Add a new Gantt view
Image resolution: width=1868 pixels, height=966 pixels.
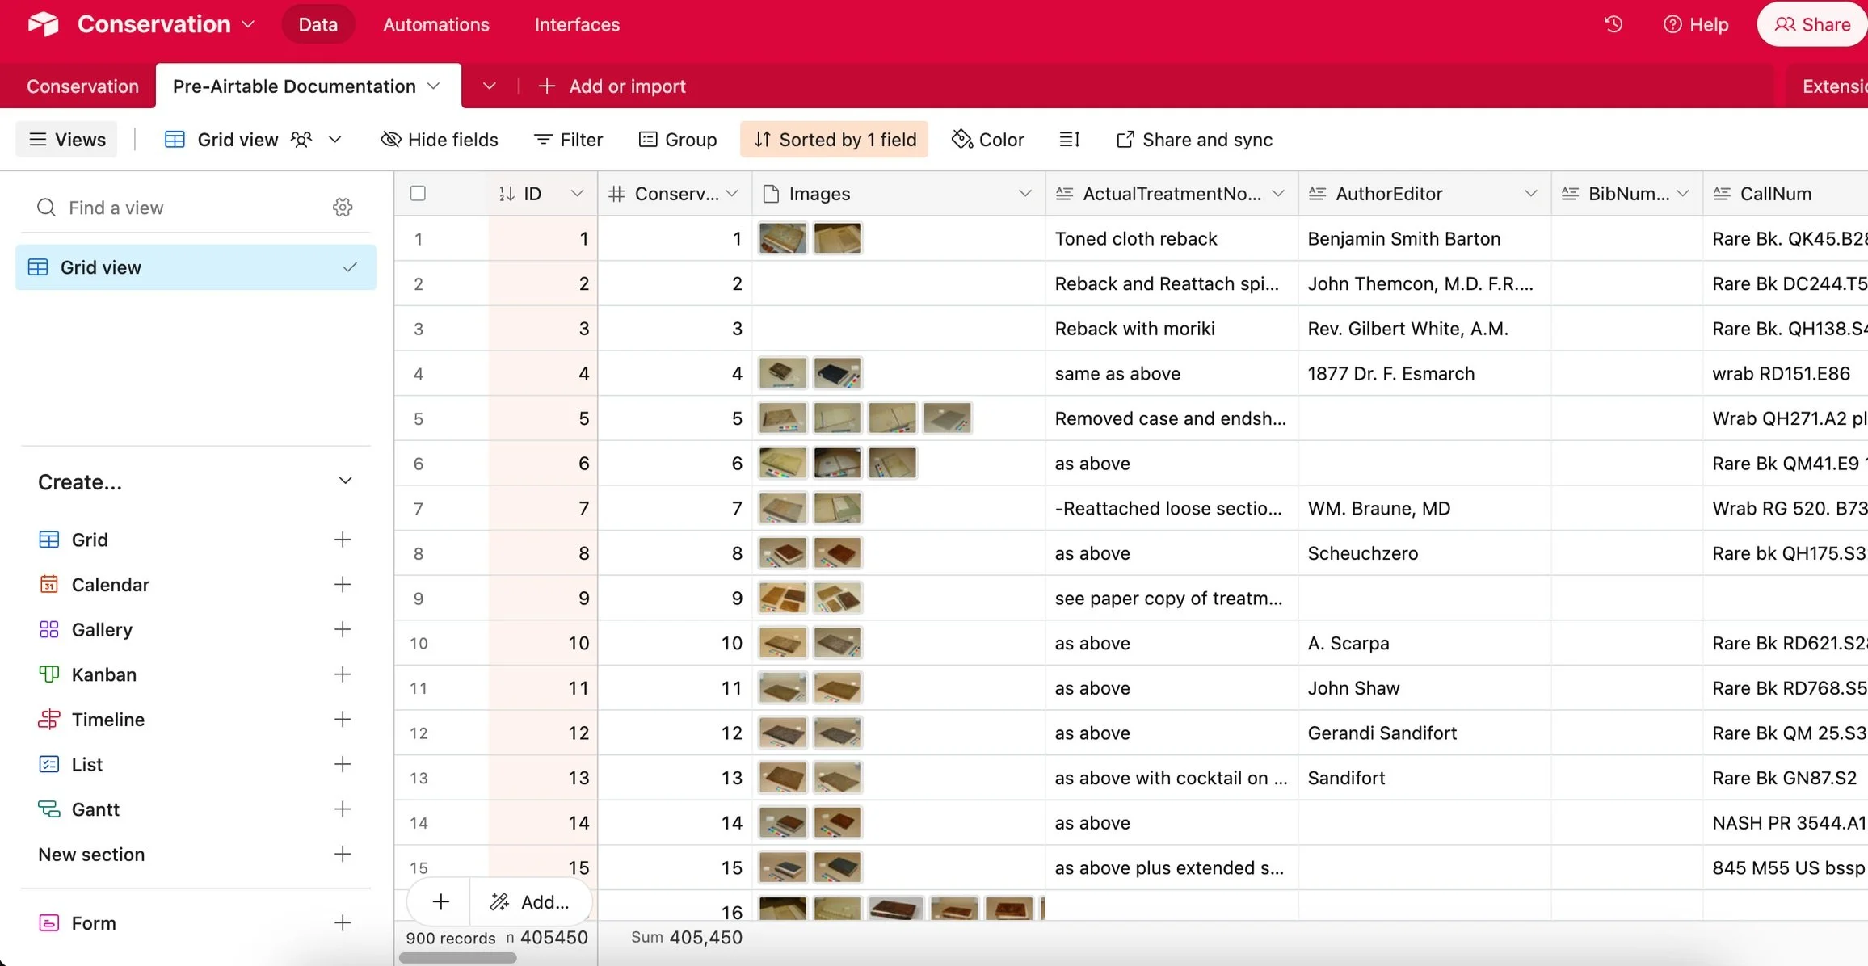coord(343,809)
